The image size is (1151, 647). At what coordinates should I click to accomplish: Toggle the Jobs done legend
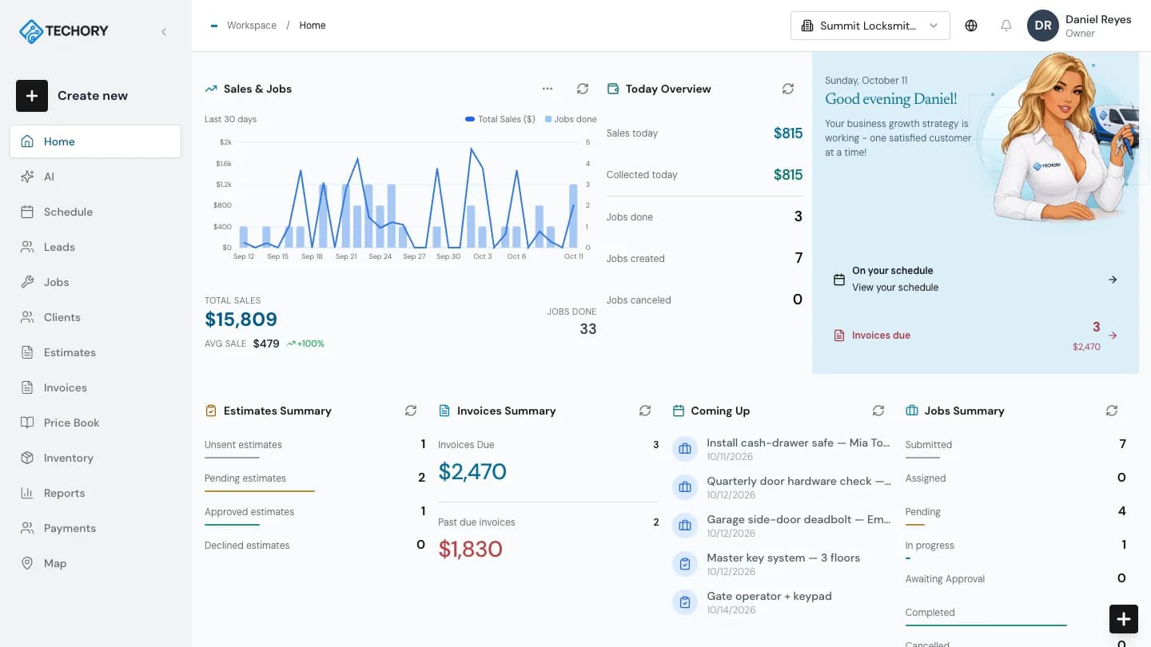tap(571, 119)
